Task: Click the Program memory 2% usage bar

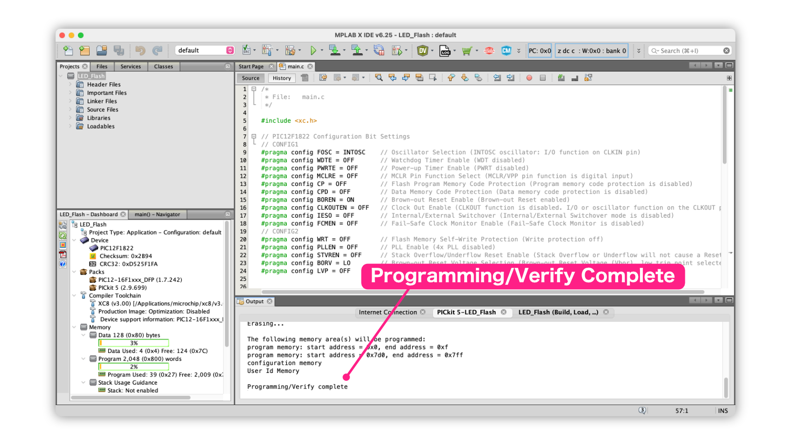Action: click(133, 367)
